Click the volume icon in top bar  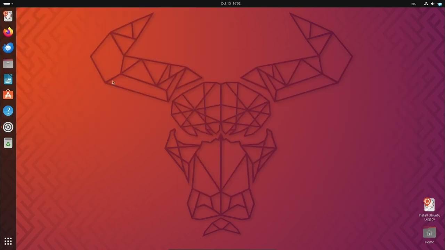432,3
